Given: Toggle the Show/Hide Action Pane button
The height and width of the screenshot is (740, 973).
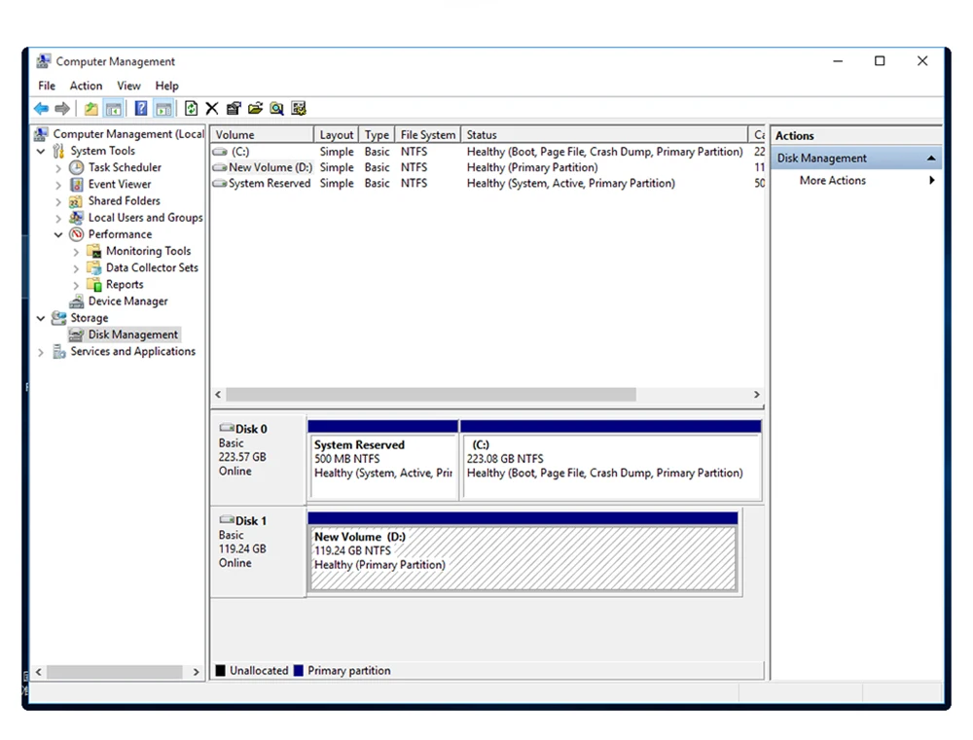Looking at the screenshot, I should click(163, 109).
